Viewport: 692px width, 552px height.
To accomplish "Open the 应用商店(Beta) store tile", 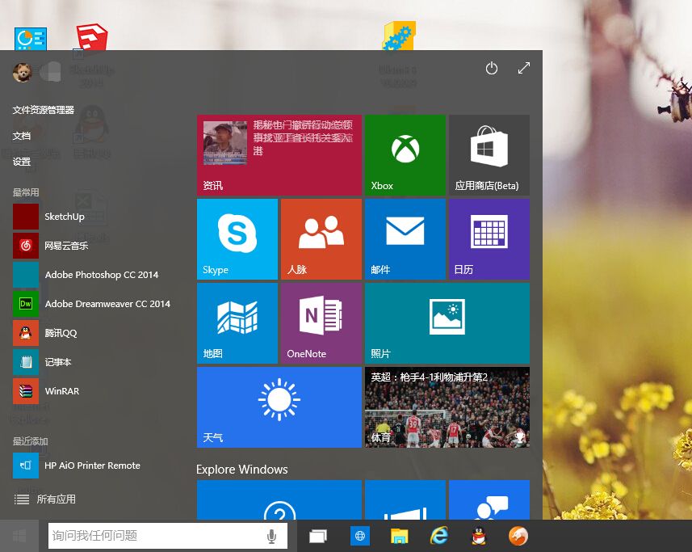I will [x=489, y=155].
